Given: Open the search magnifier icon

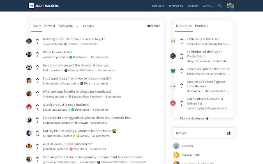Looking at the screenshot, I should point(220,6).
